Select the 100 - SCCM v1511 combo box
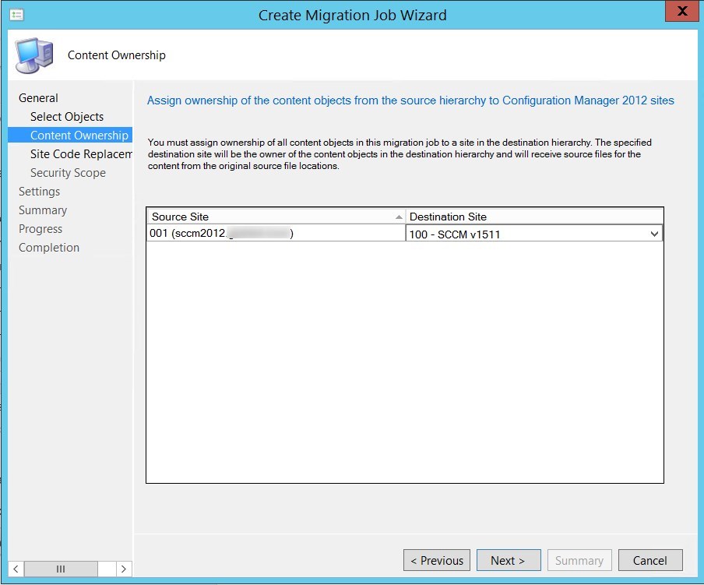The width and height of the screenshot is (704, 585). point(530,232)
